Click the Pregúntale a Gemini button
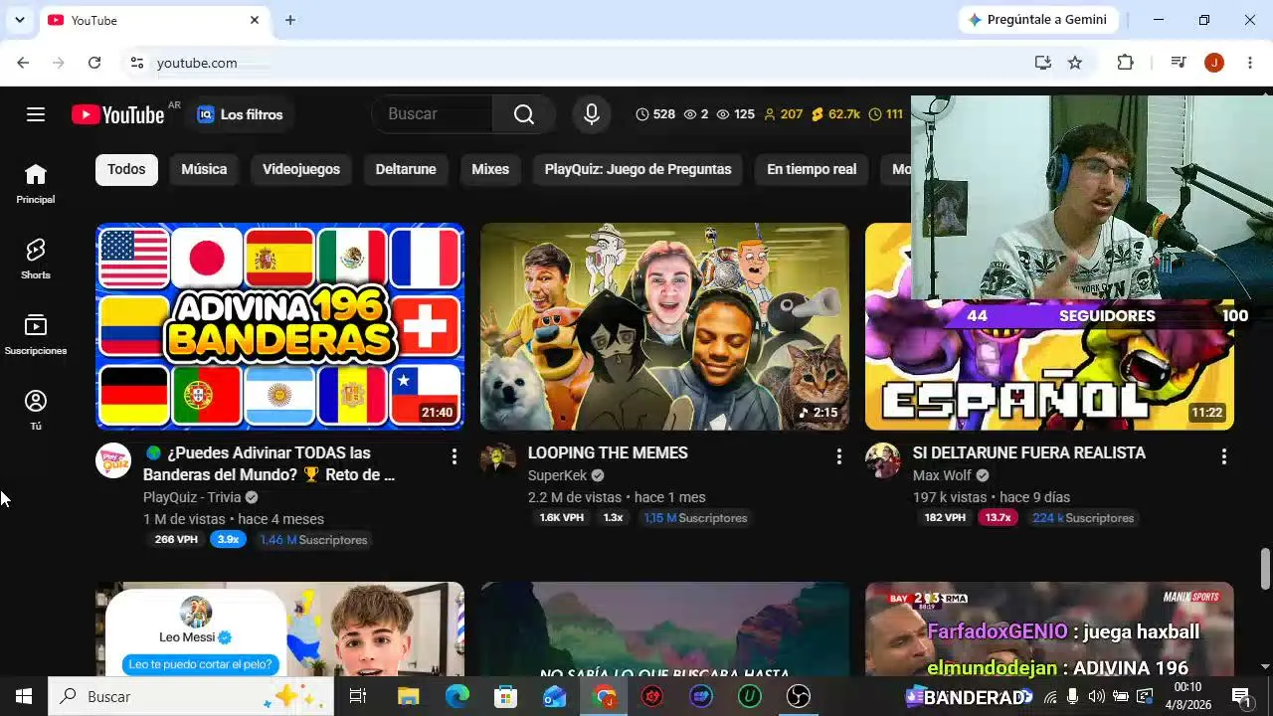Screen dimensions: 1273x716 [x=1038, y=20]
